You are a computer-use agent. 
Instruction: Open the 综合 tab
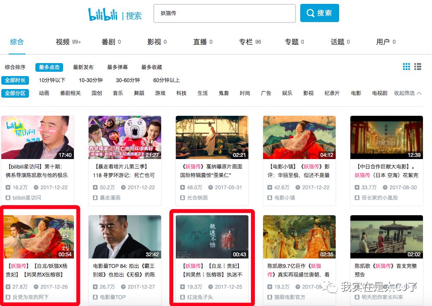point(17,42)
